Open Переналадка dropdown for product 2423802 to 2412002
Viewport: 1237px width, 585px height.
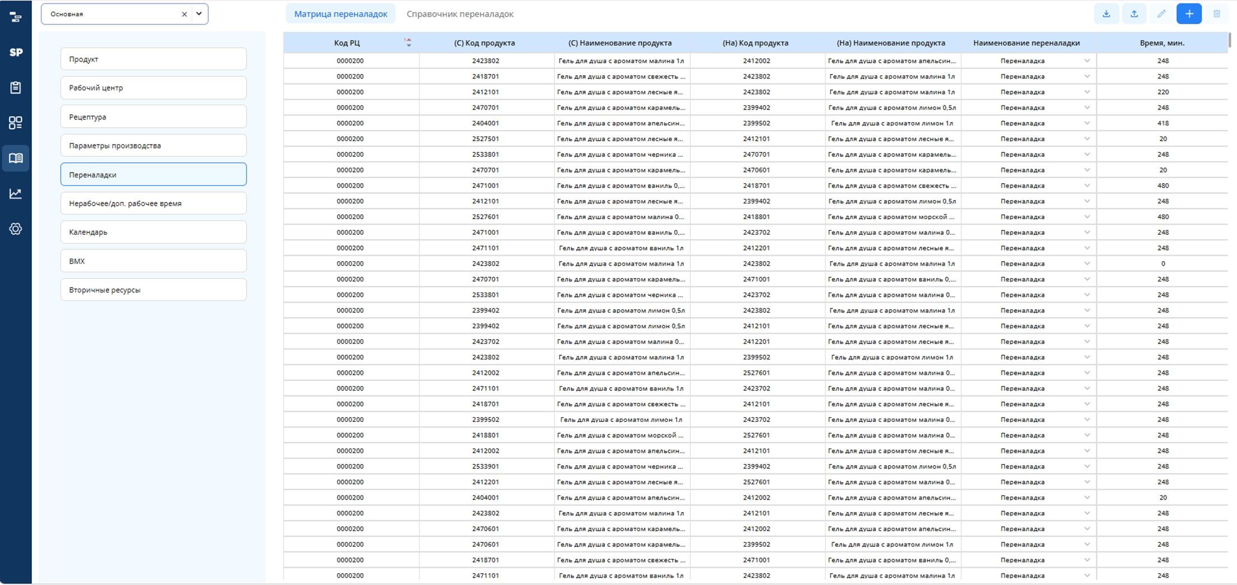tap(1087, 61)
